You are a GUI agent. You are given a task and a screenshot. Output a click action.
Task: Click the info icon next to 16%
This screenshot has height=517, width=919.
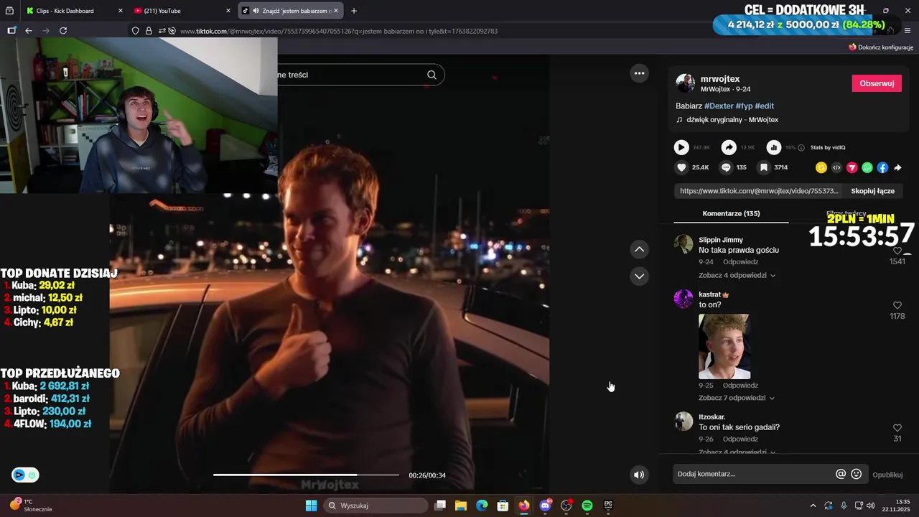(801, 147)
